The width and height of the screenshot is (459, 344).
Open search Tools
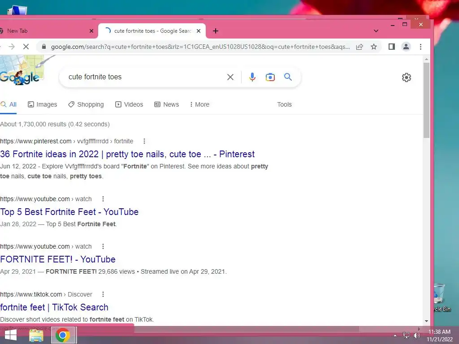(x=285, y=104)
